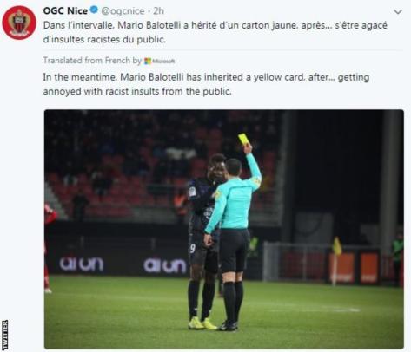Image resolution: width=411 pixels, height=352 pixels.
Task: Open the 2h timestamp link
Action: [159, 10]
